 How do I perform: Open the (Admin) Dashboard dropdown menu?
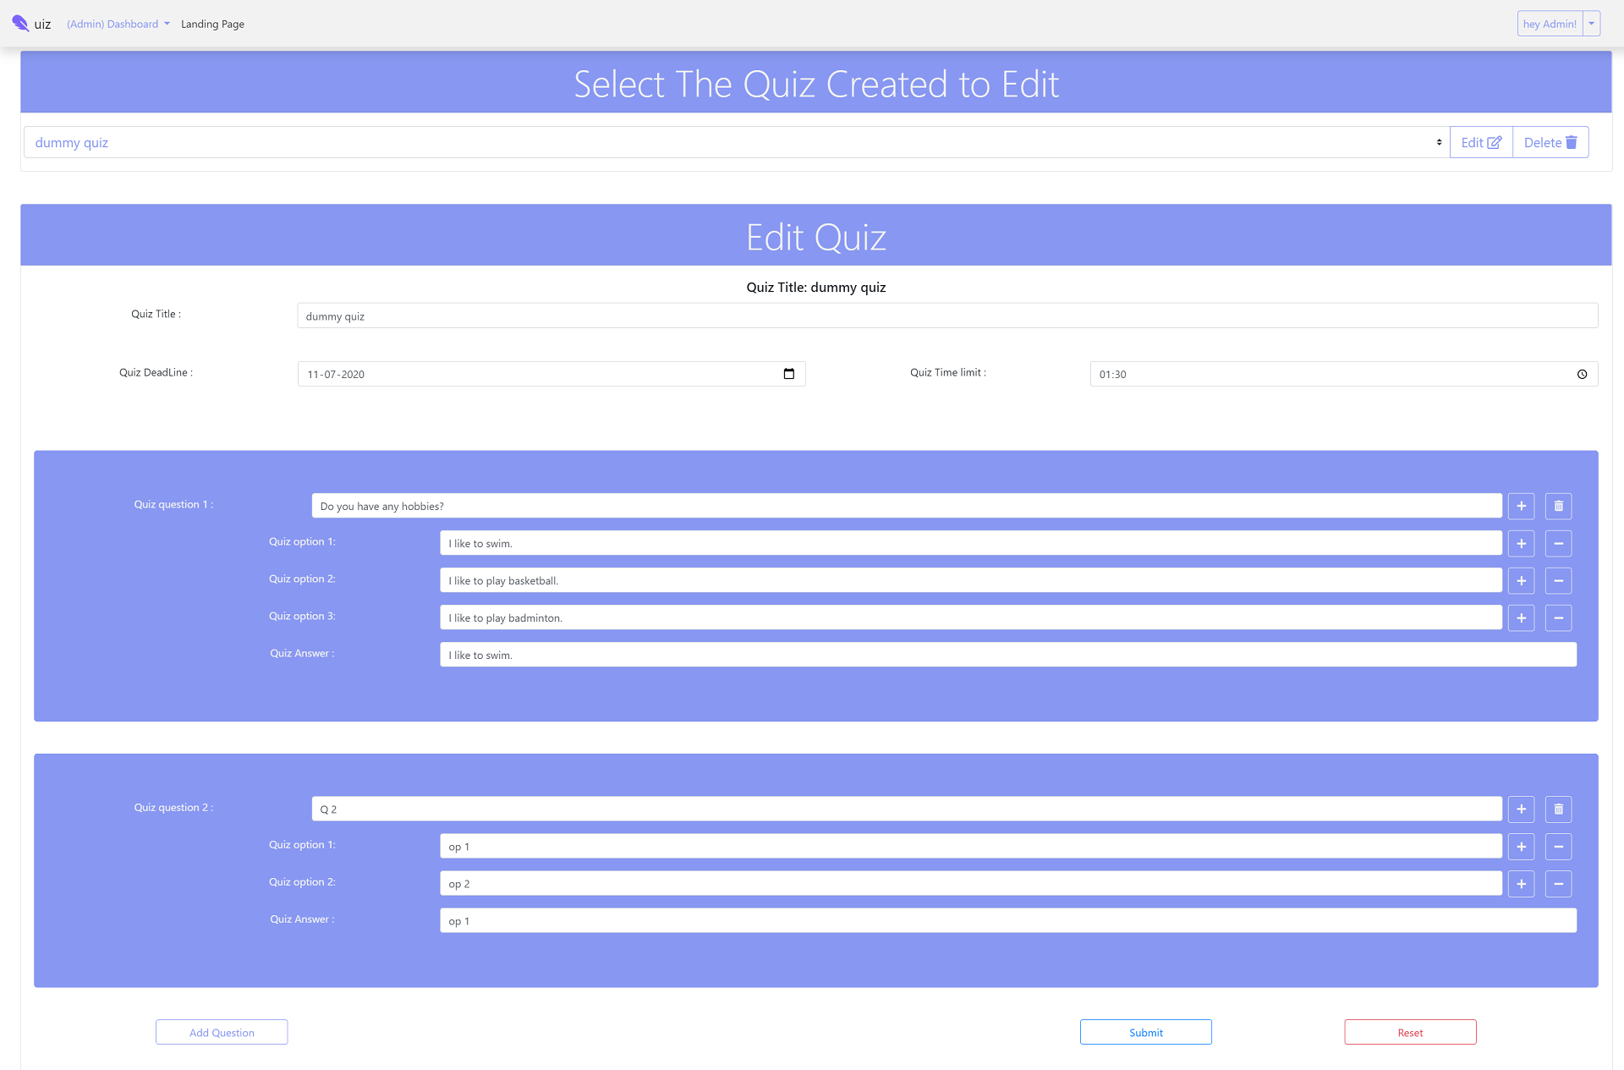[118, 24]
